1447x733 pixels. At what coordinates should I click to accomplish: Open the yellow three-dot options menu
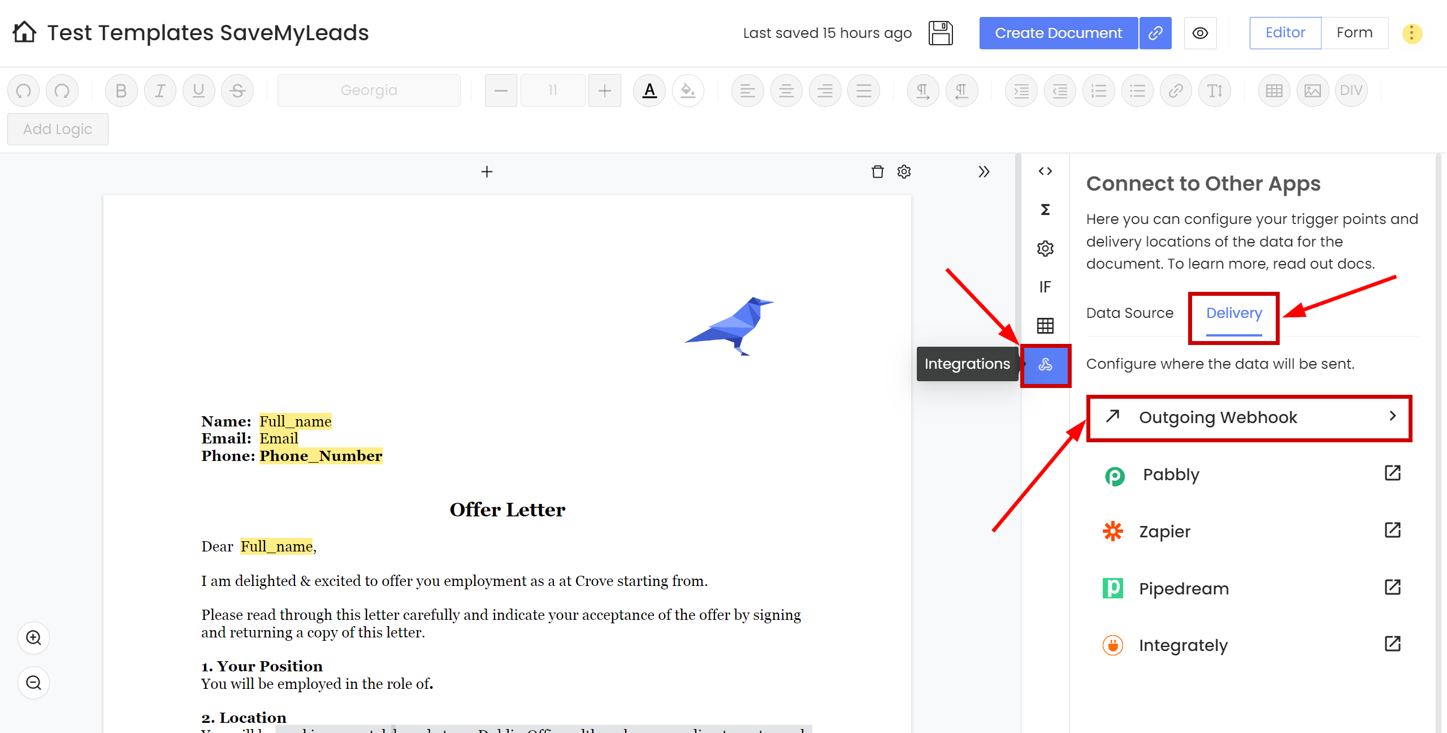(1412, 33)
